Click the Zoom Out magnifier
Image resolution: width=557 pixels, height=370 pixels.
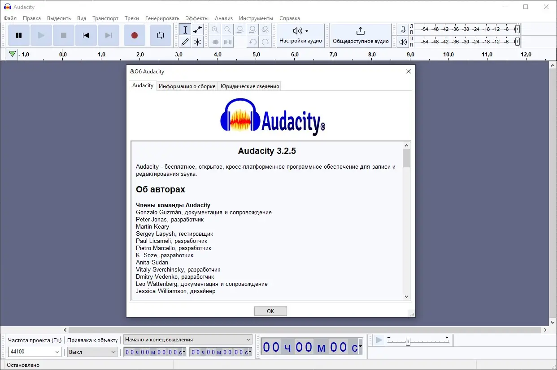228,30
